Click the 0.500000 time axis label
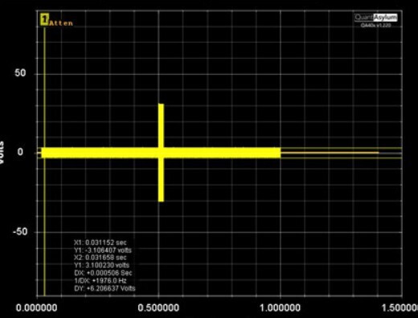418x318 pixels. tap(158, 308)
